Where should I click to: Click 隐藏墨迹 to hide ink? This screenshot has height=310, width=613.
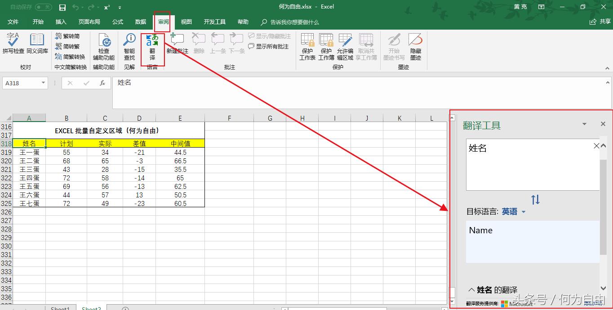point(415,47)
